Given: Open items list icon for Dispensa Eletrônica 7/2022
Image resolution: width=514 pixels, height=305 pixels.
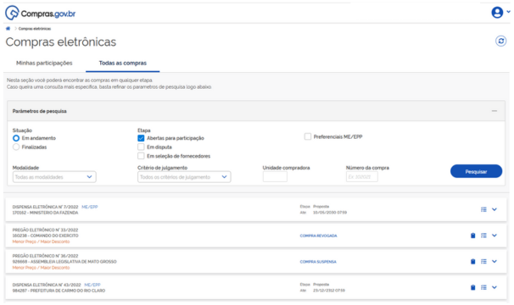Looking at the screenshot, I should point(483,209).
